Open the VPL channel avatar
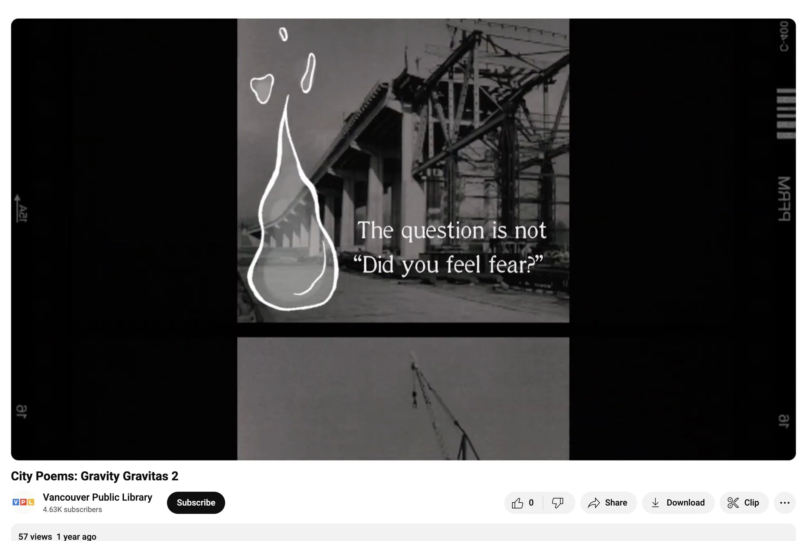This screenshot has height=541, width=799. point(23,502)
